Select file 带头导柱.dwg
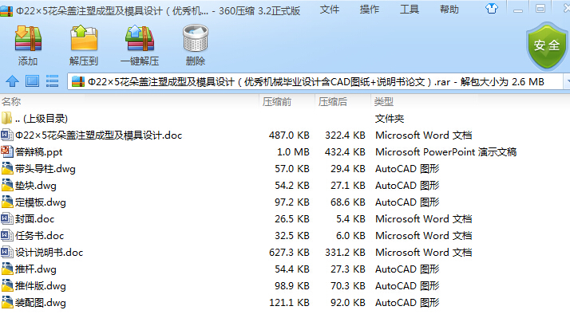570x318 pixels. tap(46, 169)
